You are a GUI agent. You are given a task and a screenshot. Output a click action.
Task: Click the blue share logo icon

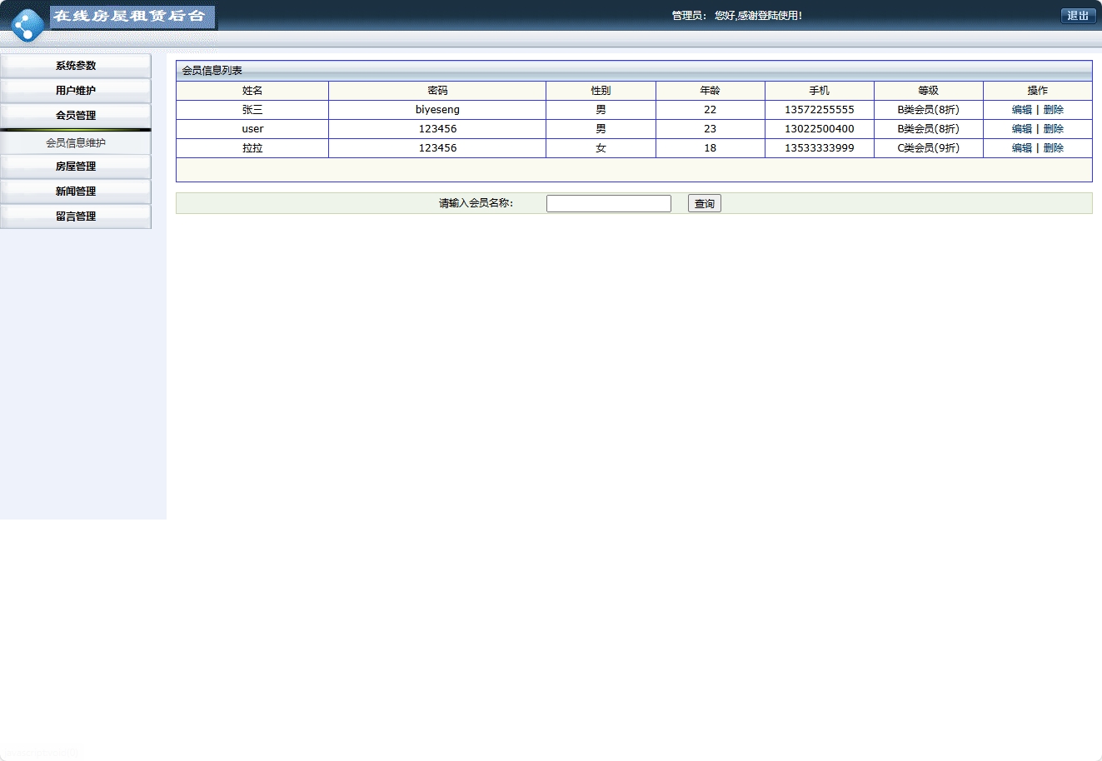pyautogui.click(x=27, y=25)
